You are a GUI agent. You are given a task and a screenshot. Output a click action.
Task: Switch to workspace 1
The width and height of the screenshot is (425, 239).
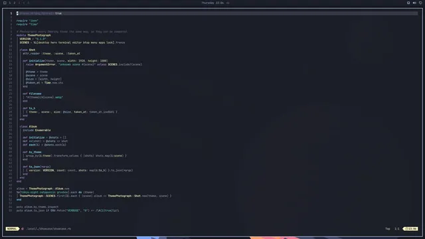click(10, 3)
